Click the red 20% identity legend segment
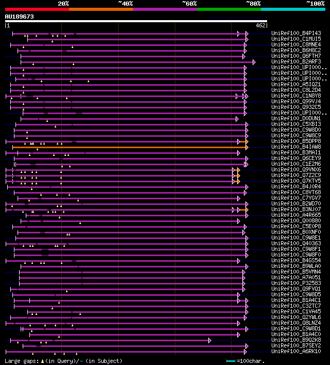 click(x=37, y=9)
